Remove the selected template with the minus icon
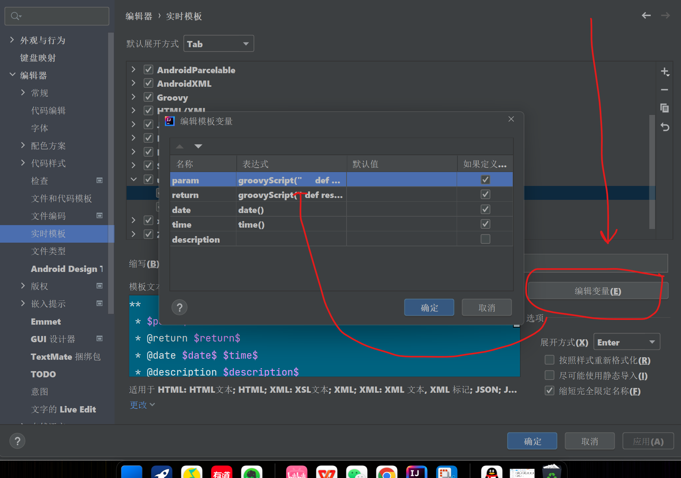The width and height of the screenshot is (681, 478). tap(665, 90)
